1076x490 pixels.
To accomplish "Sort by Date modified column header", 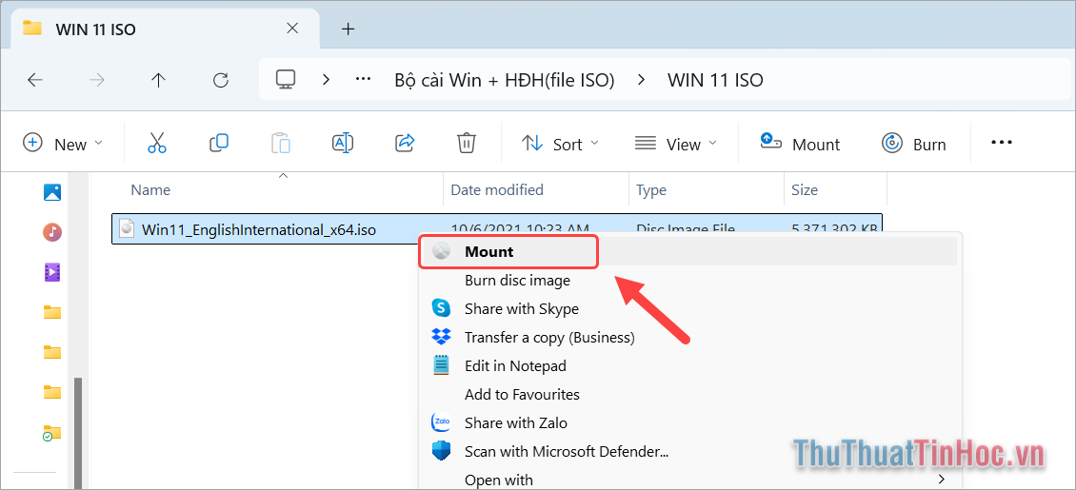I will click(x=497, y=190).
